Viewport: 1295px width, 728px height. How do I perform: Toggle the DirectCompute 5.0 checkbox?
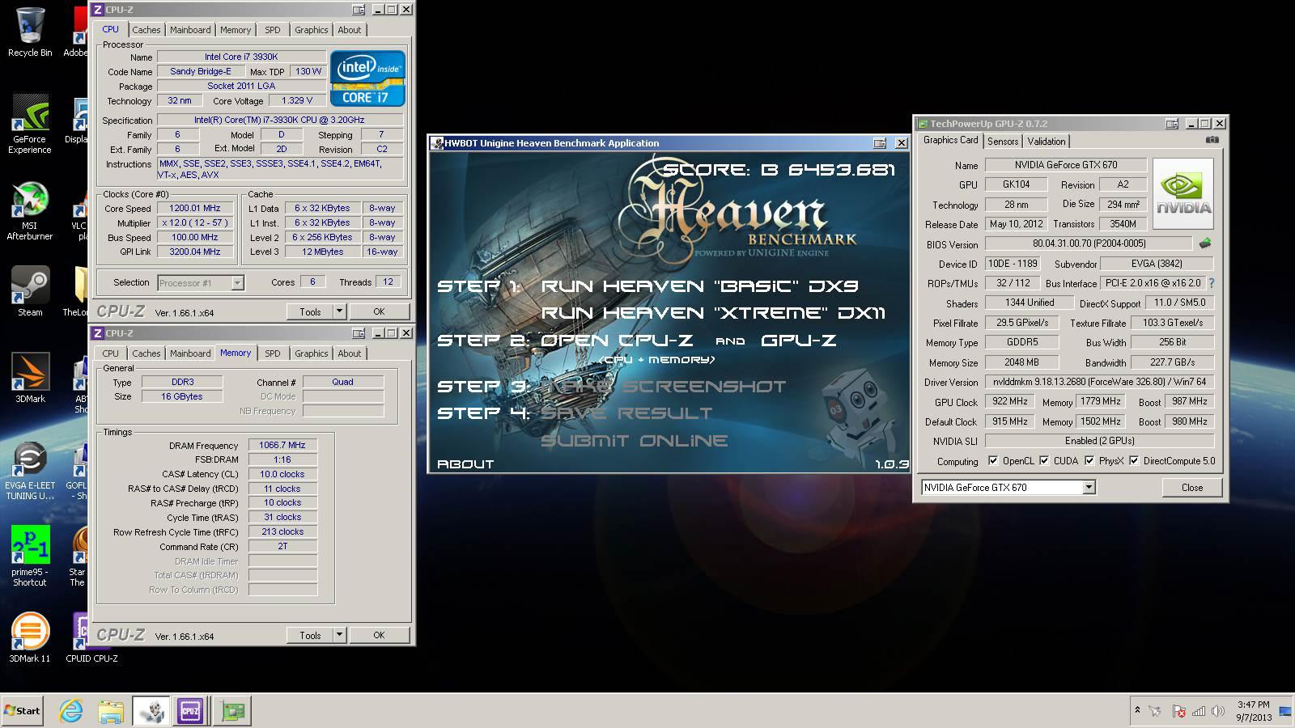point(1134,461)
